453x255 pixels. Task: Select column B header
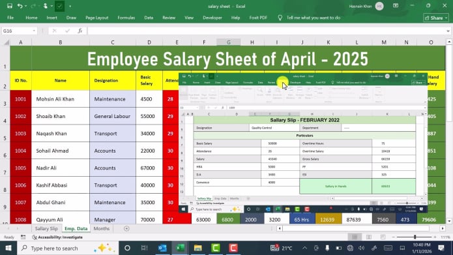(61, 42)
